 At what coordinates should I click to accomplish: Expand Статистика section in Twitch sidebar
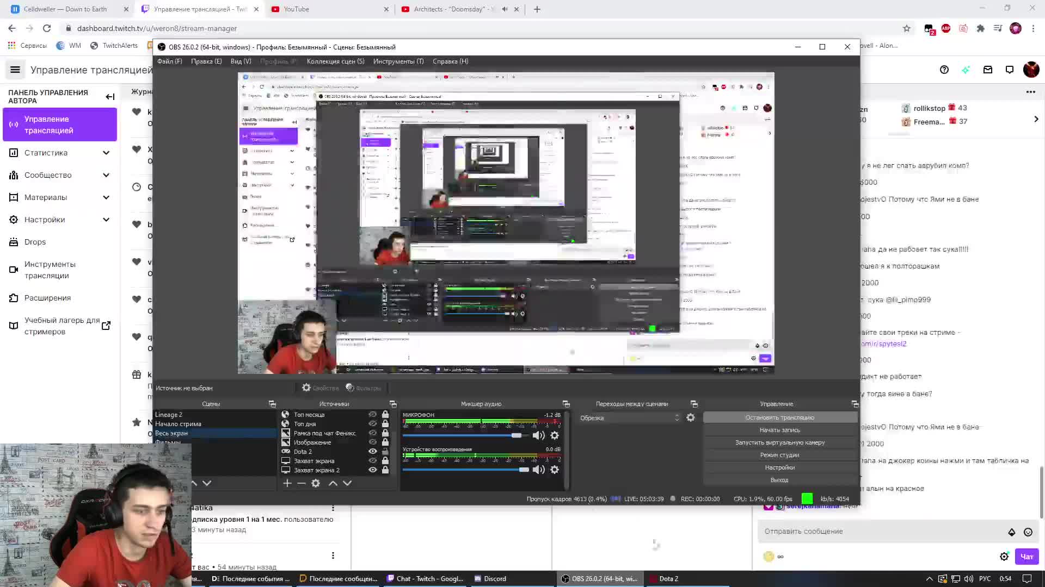click(x=106, y=153)
